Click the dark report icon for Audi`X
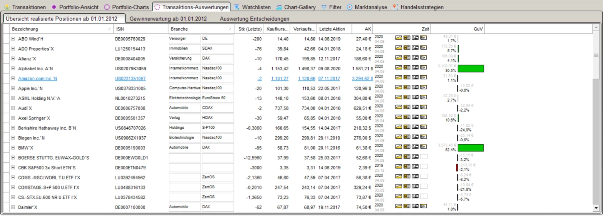The height and width of the screenshot is (216, 603). pos(415,107)
